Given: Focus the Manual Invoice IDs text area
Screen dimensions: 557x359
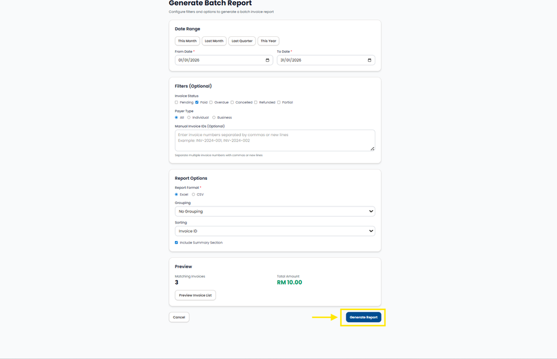Looking at the screenshot, I should pyautogui.click(x=275, y=140).
